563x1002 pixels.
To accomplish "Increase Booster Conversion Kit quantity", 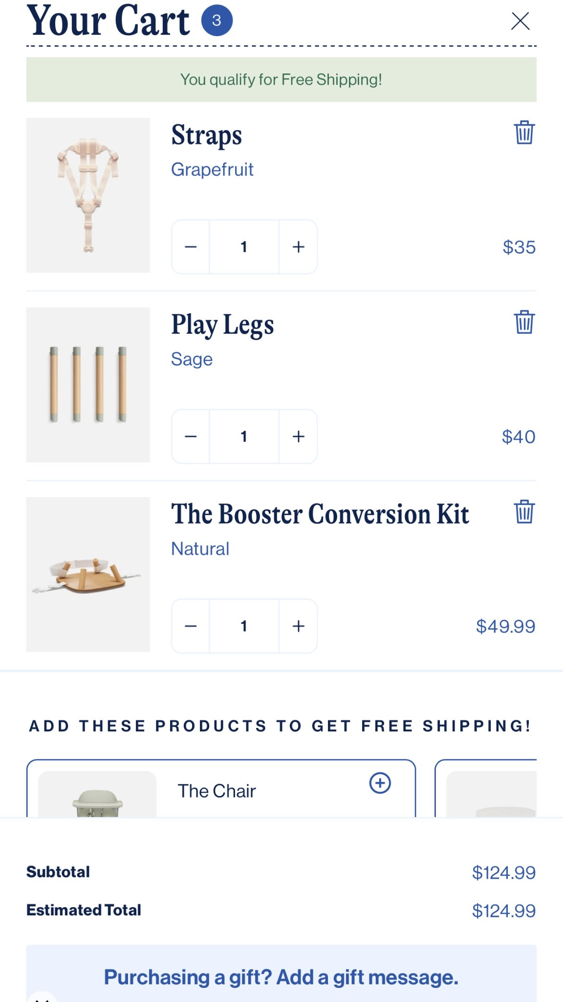I will point(298,626).
